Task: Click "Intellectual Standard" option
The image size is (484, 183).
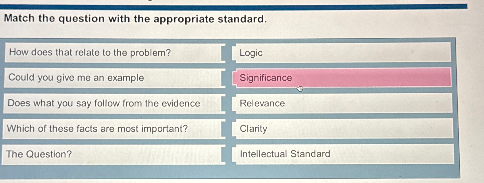Action: tap(342, 154)
